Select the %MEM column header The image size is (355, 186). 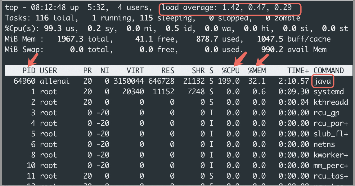[257, 70]
